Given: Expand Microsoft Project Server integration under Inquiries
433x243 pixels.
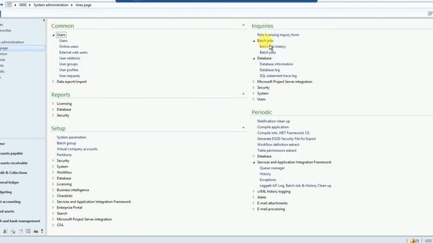Looking at the screenshot, I should pos(254,82).
